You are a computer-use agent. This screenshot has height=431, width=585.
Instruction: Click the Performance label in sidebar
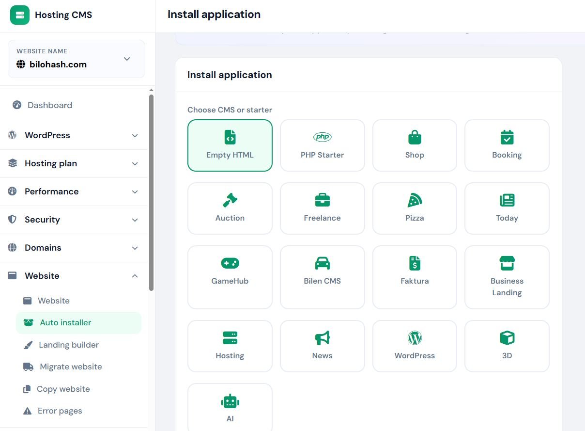pos(52,192)
